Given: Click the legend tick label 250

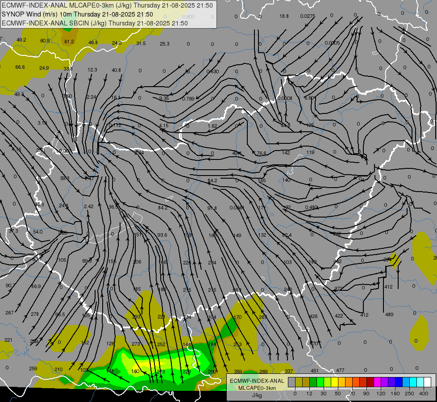Looking at the screenshot, I should 409,394.
